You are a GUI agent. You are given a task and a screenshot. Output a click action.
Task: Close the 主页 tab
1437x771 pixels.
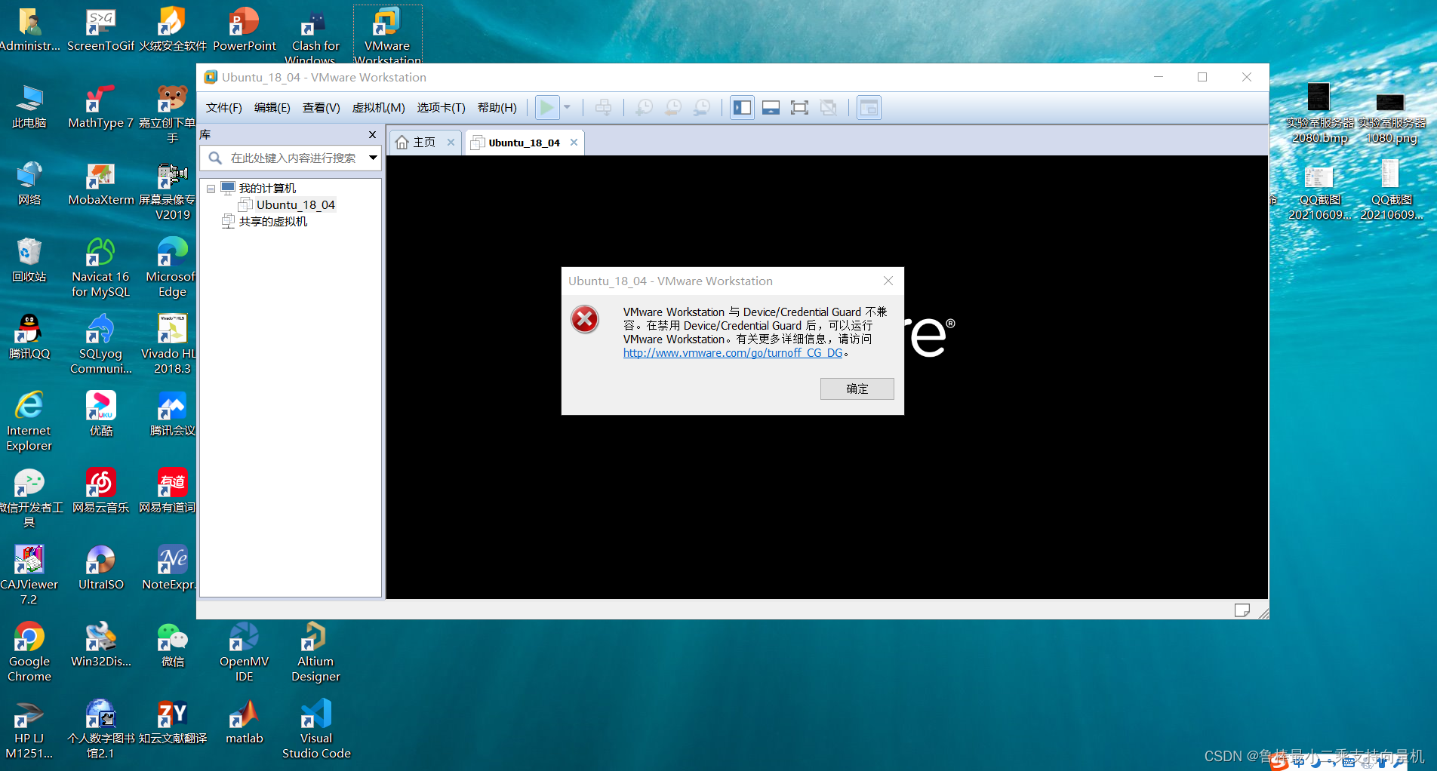(451, 143)
